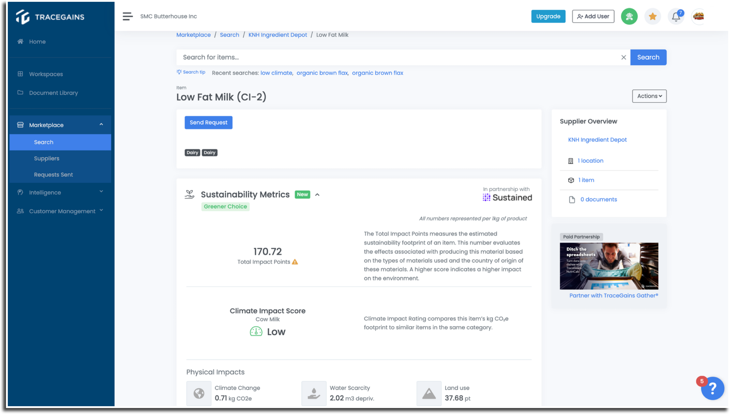Open KNH Ingredient Depot supplier link
The width and height of the screenshot is (730, 414).
[x=597, y=140]
